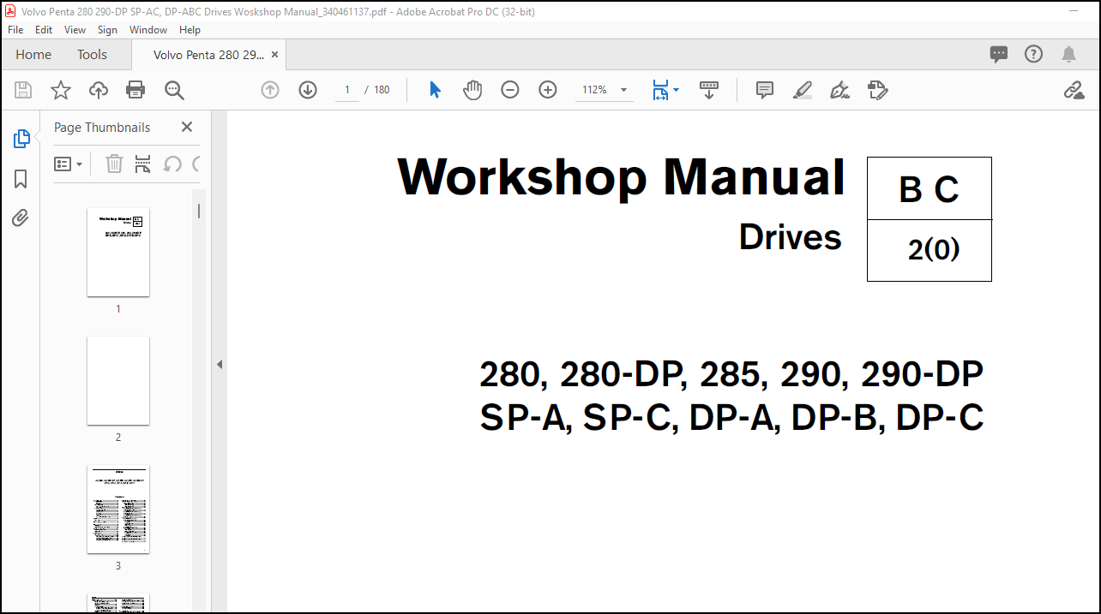Viewport: 1101px width, 614px height.
Task: Zoom in with the plus icon
Action: (x=548, y=90)
